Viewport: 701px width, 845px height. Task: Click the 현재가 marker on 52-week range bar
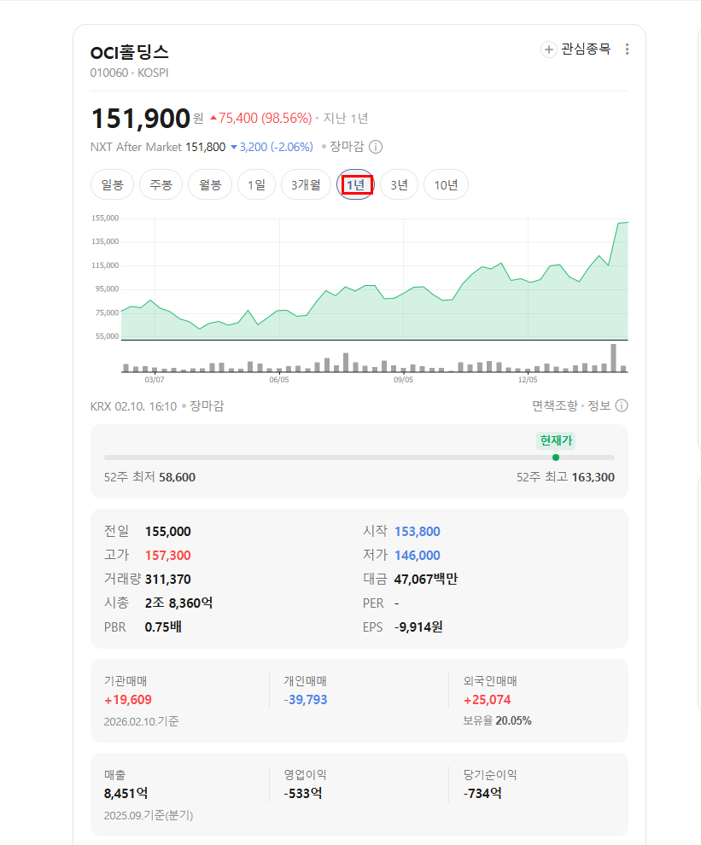pyautogui.click(x=556, y=457)
